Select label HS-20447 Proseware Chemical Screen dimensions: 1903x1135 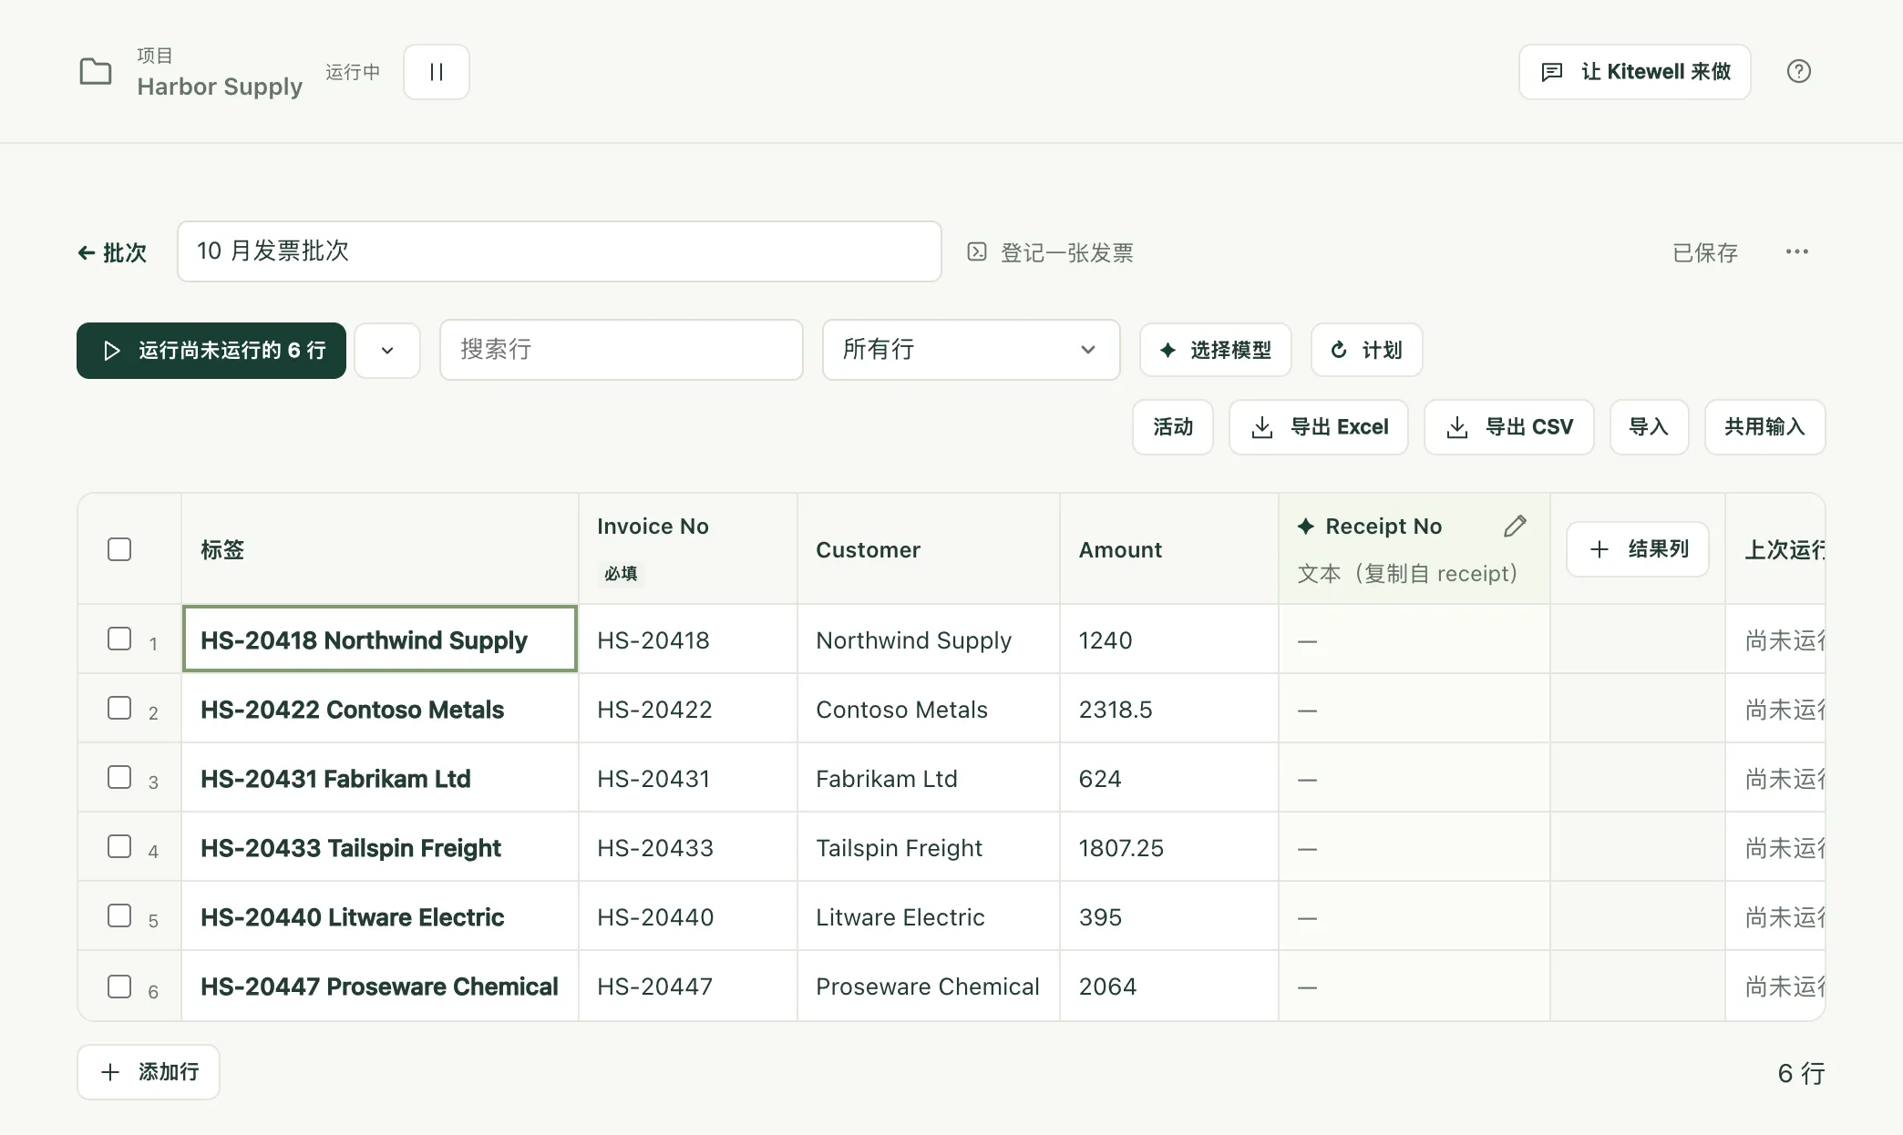(x=379, y=987)
